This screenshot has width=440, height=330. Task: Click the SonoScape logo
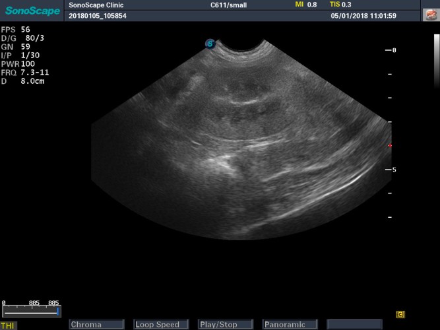[x=32, y=11]
